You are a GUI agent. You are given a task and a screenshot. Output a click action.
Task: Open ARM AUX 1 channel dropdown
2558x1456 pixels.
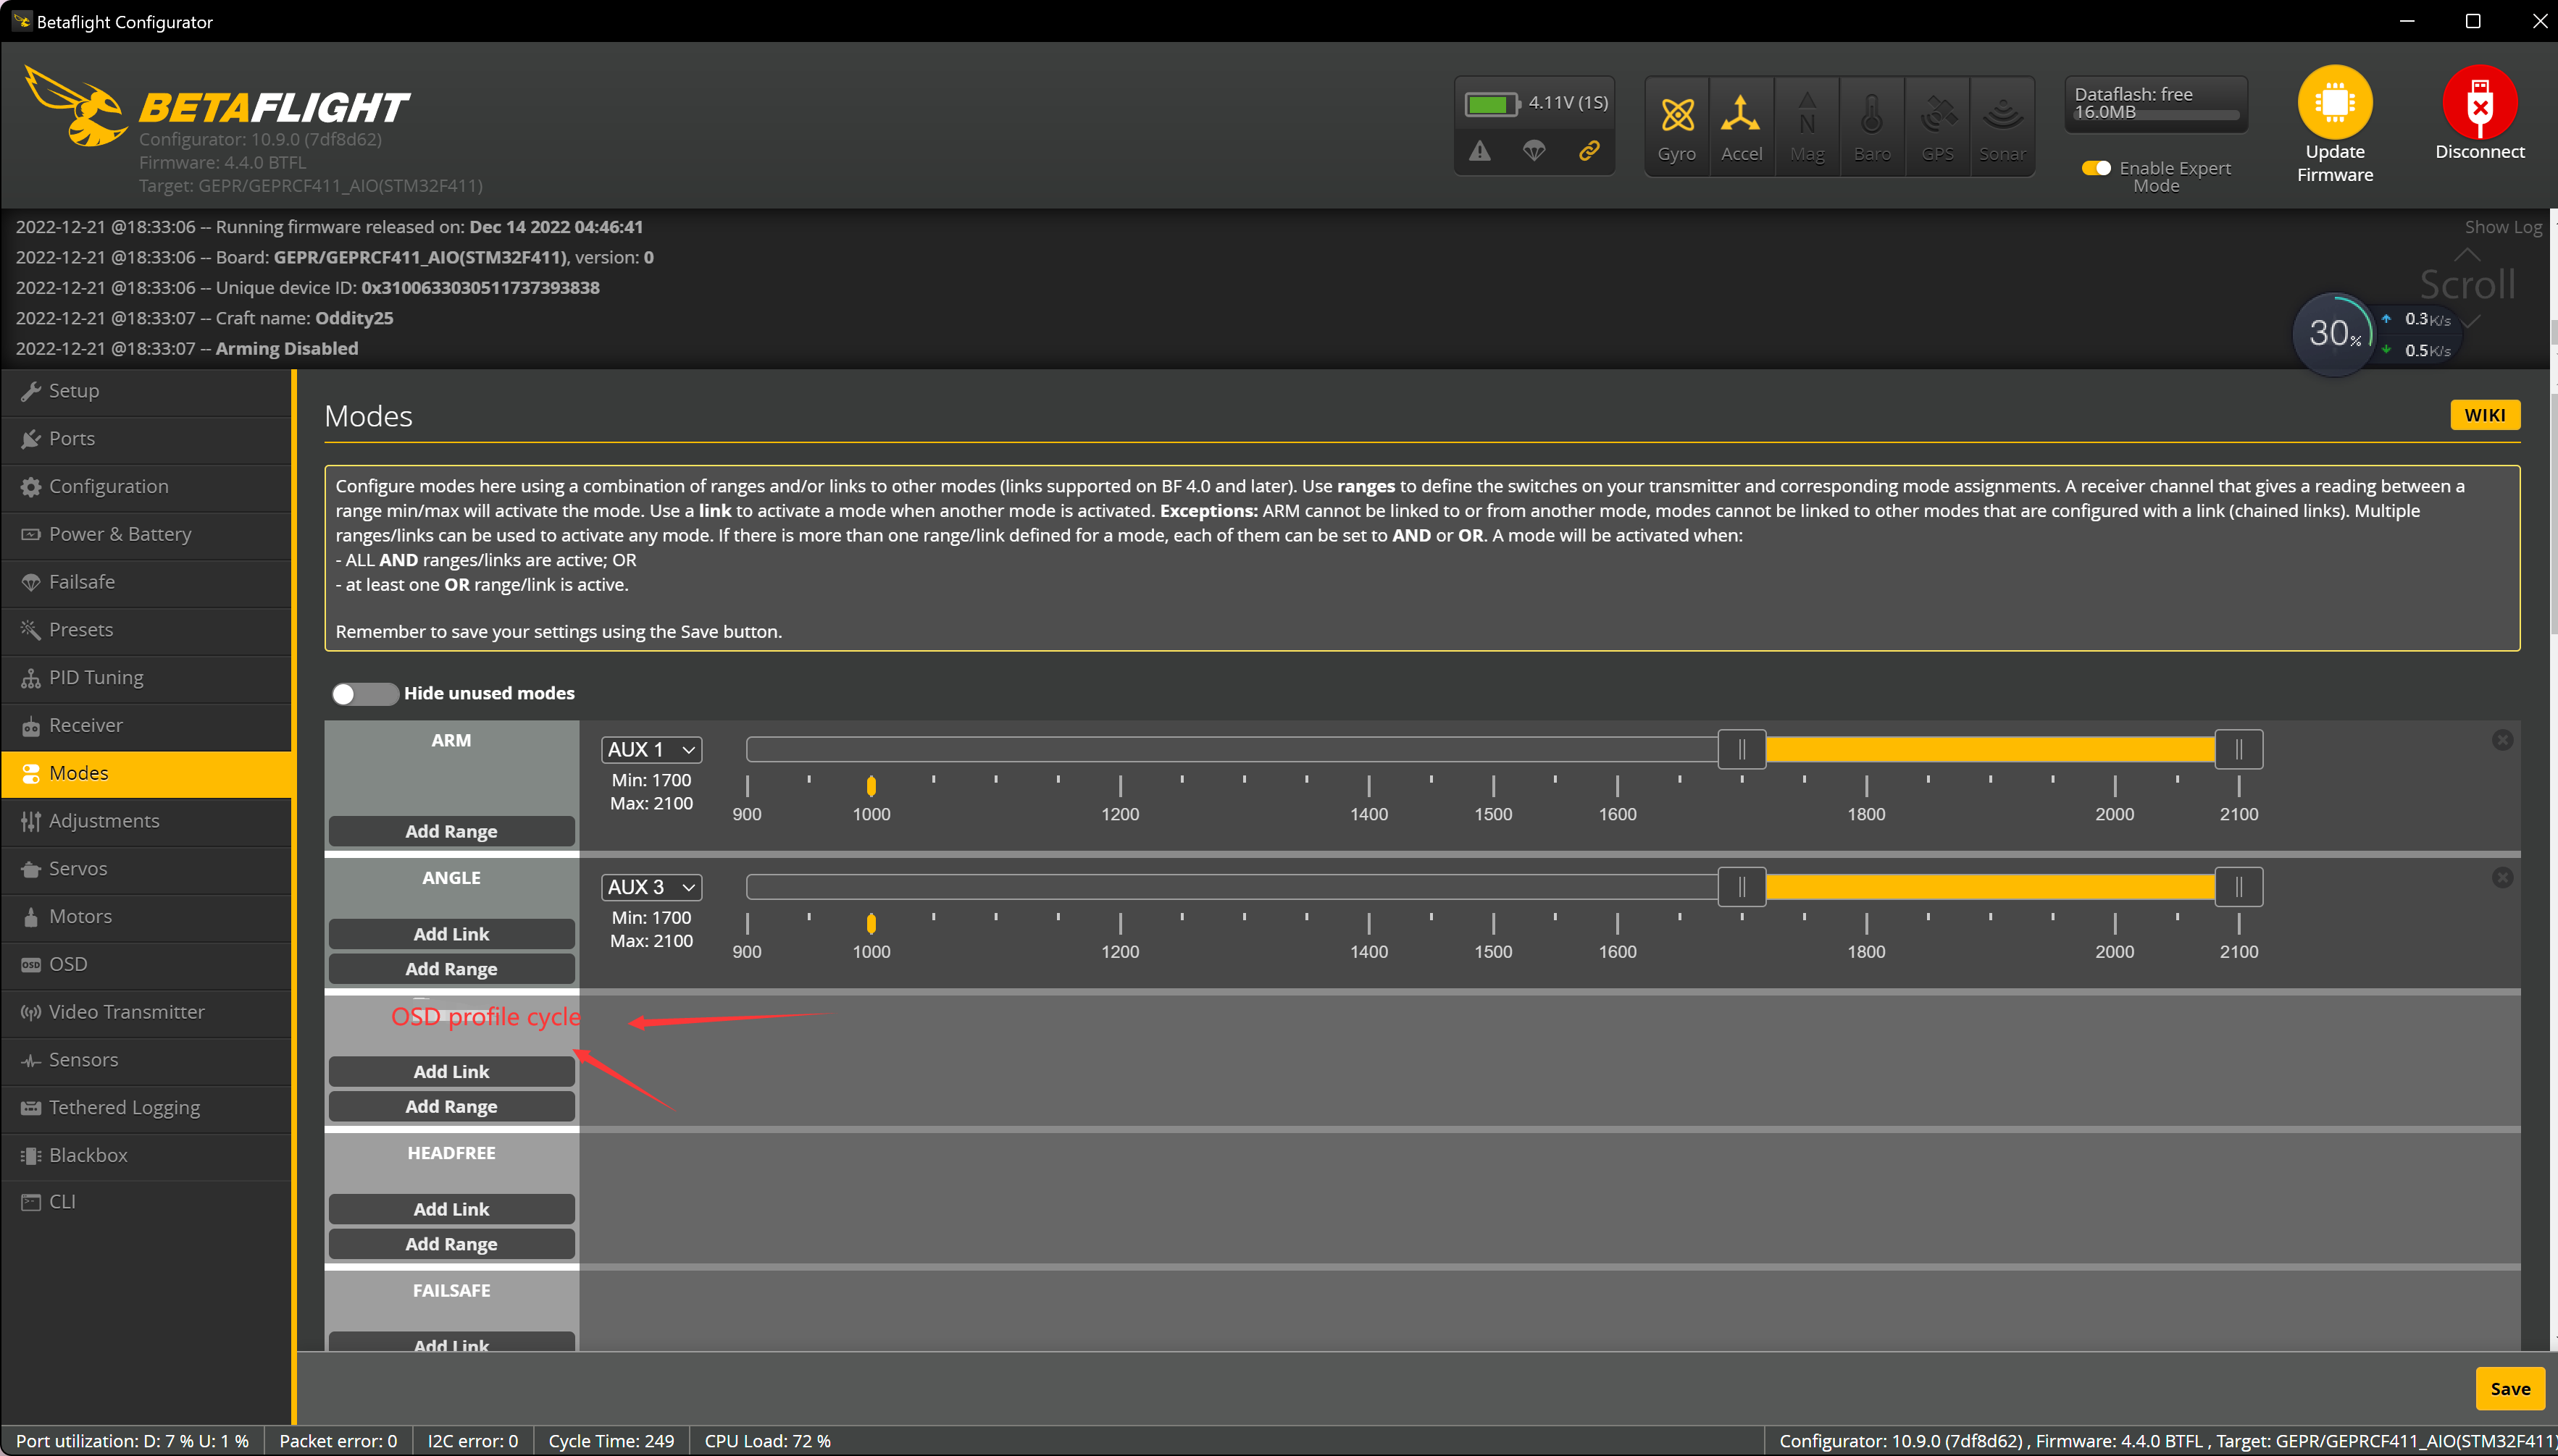(651, 750)
